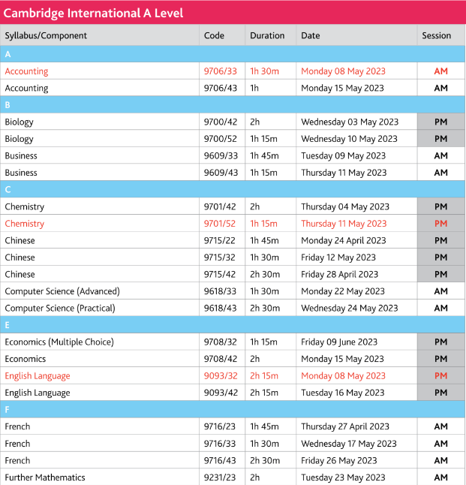Click the Code column header
This screenshot has height=485, width=466.
tap(214, 35)
